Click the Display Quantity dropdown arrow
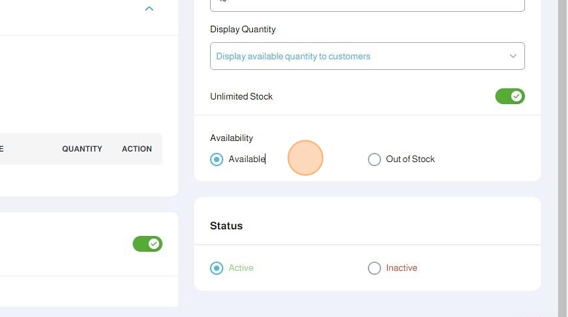The height and width of the screenshot is (317, 568). click(513, 56)
